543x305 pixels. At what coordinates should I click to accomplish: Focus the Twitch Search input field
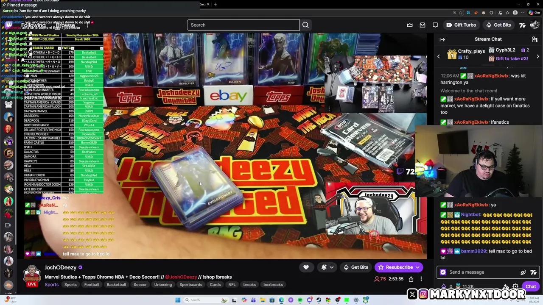tap(243, 25)
